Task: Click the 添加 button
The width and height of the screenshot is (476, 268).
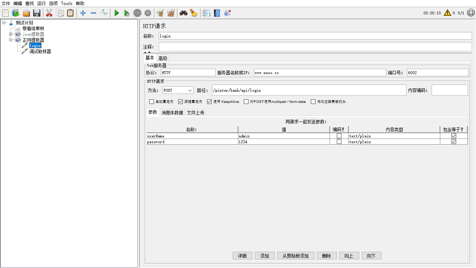Action: click(x=265, y=256)
